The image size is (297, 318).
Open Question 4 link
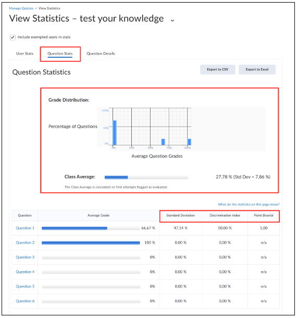[x=25, y=272]
